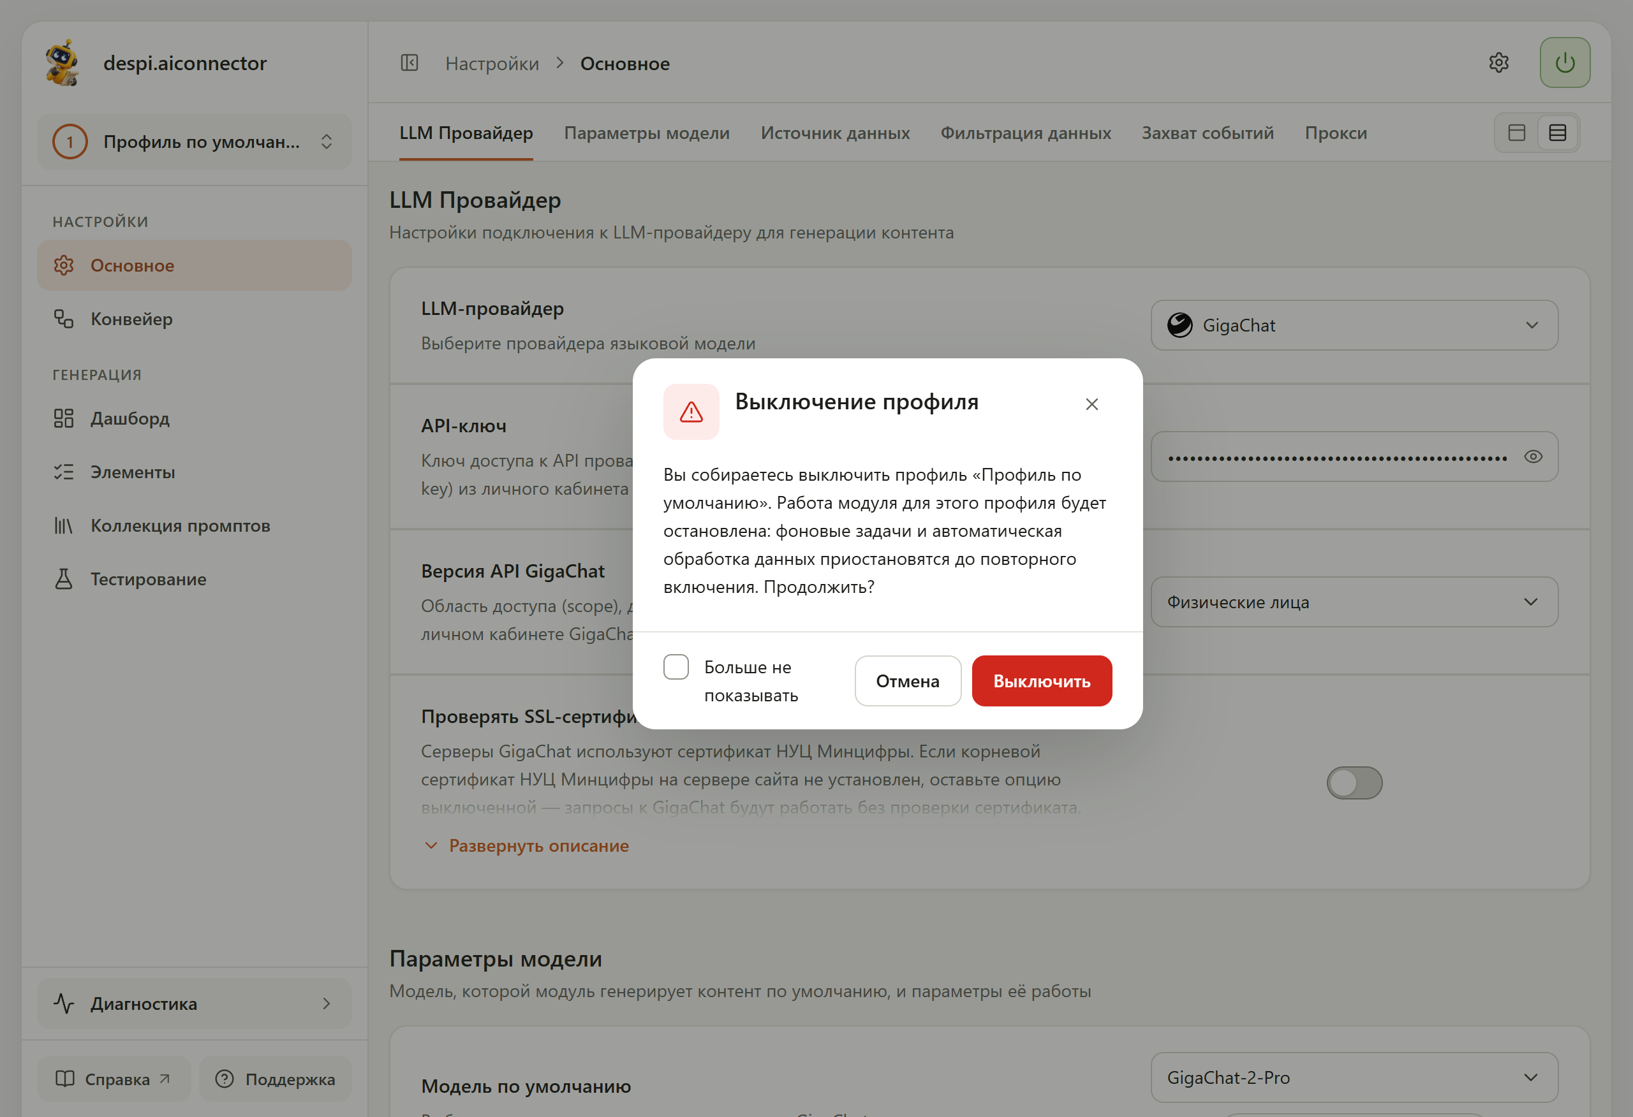Open the Физические лица dropdown
This screenshot has width=1633, height=1117.
(x=1354, y=602)
